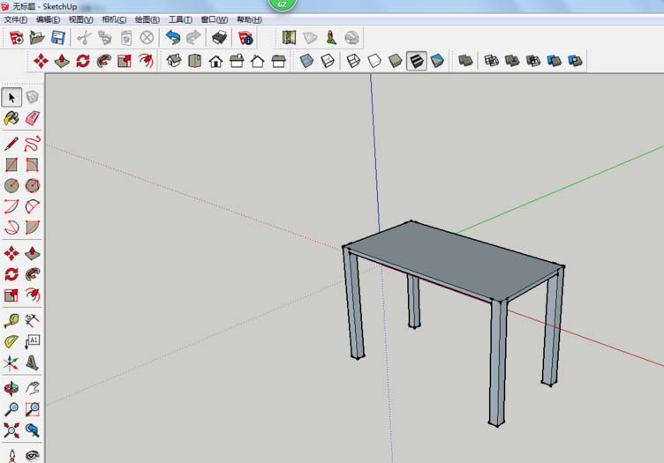Open the 视图(V) menu
Viewport: 664px width, 463px height.
click(x=80, y=20)
